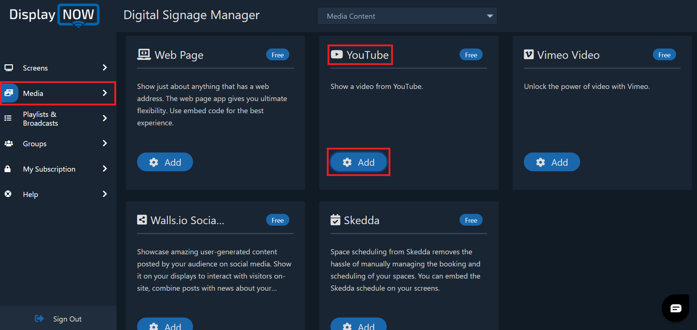The height and width of the screenshot is (330, 697).
Task: Click the Skedda description text
Action: click(x=405, y=270)
